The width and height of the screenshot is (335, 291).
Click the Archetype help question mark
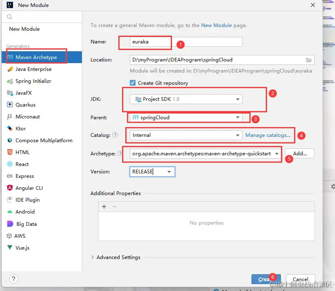pyautogui.click(x=120, y=153)
